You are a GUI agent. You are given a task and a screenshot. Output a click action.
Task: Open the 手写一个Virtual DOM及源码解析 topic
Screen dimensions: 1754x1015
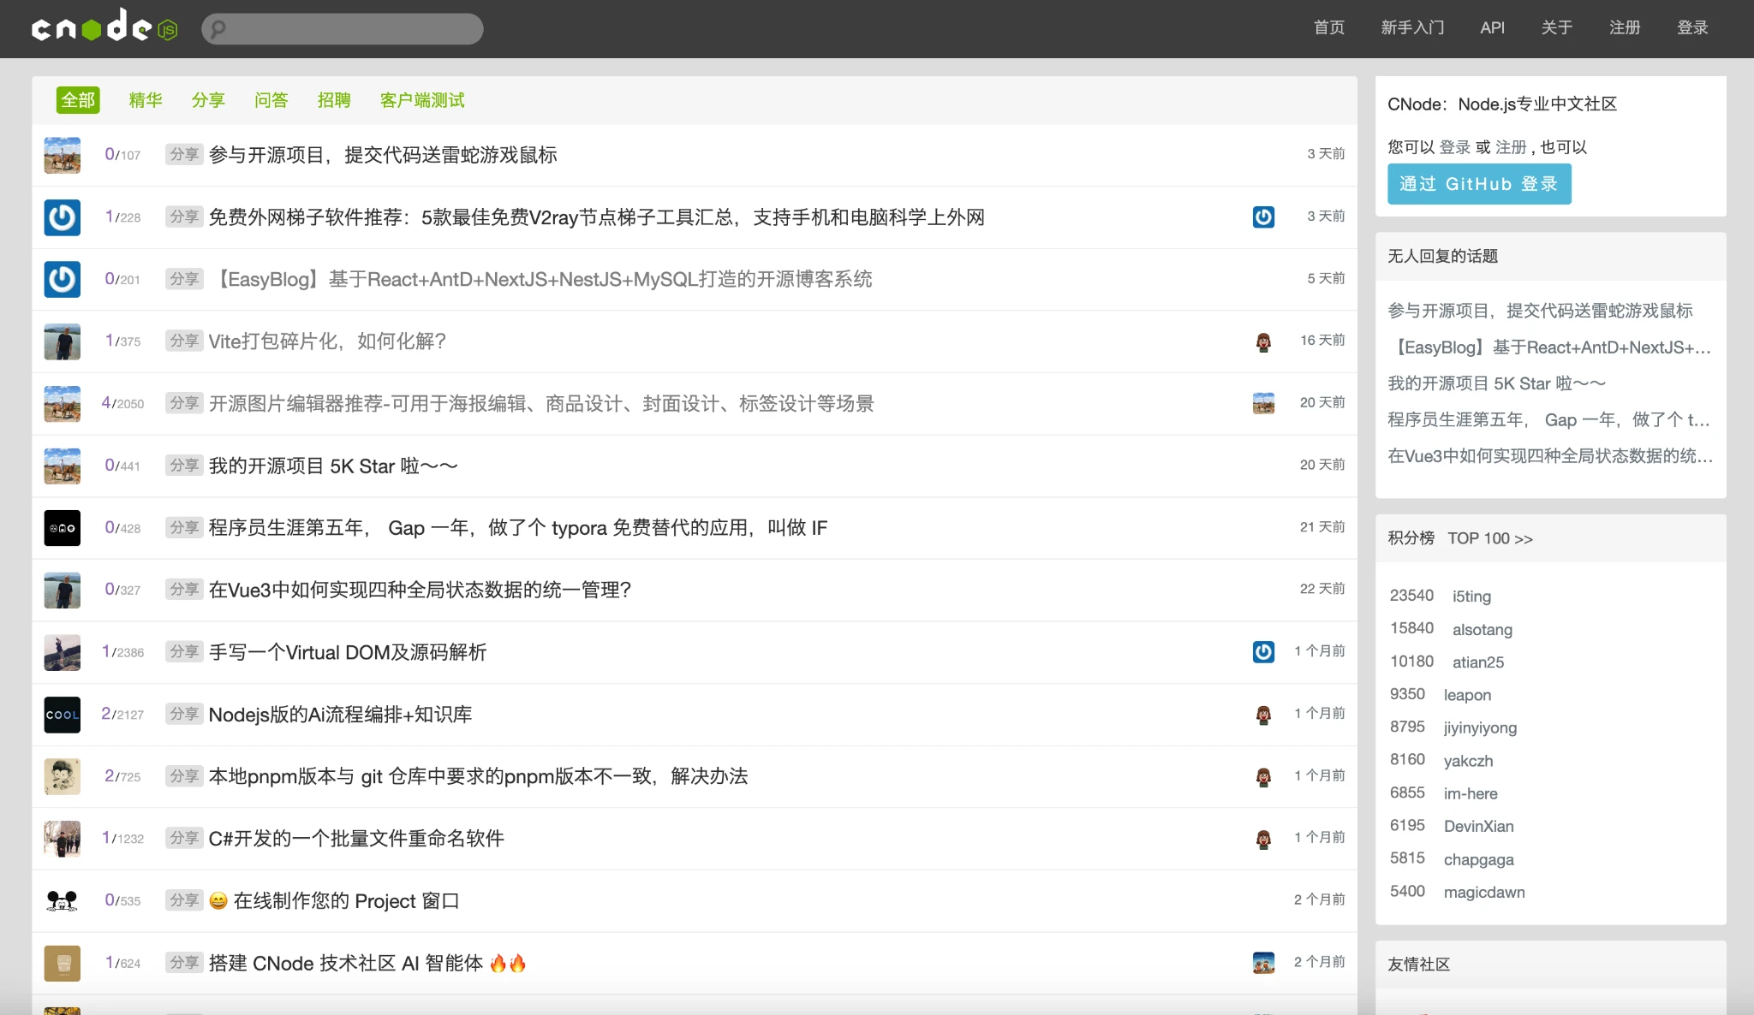click(x=348, y=652)
